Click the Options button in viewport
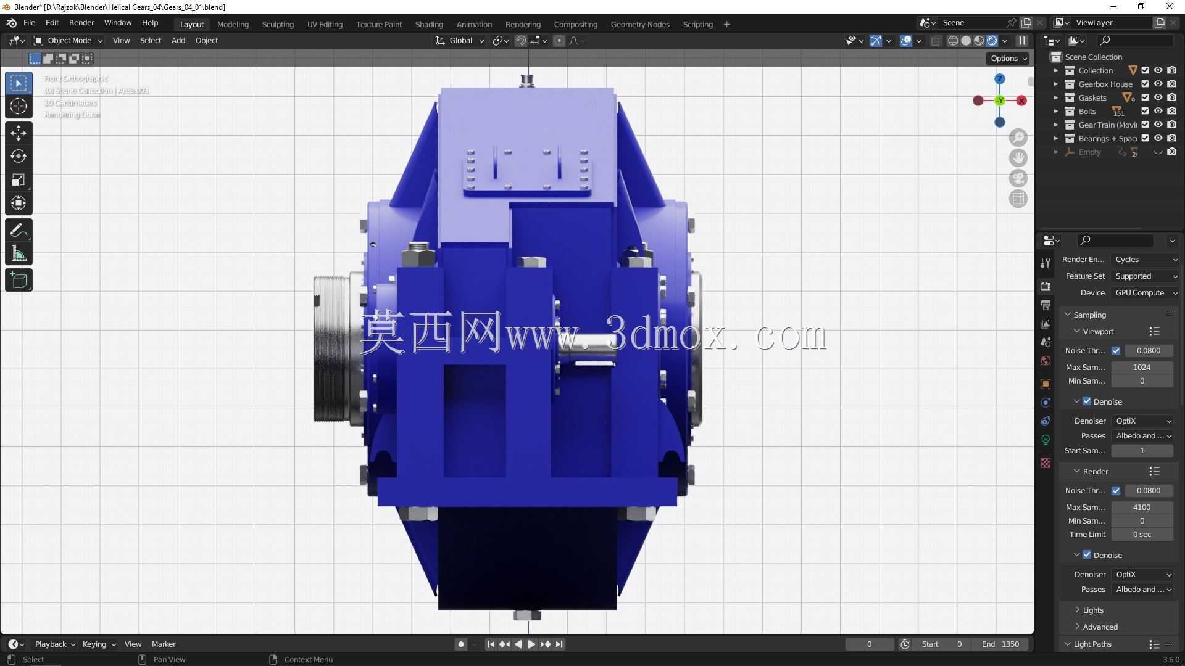 point(1008,59)
